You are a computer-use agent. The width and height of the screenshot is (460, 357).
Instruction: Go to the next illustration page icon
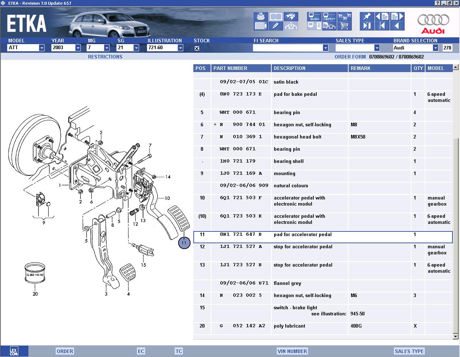pyautogui.click(x=397, y=17)
